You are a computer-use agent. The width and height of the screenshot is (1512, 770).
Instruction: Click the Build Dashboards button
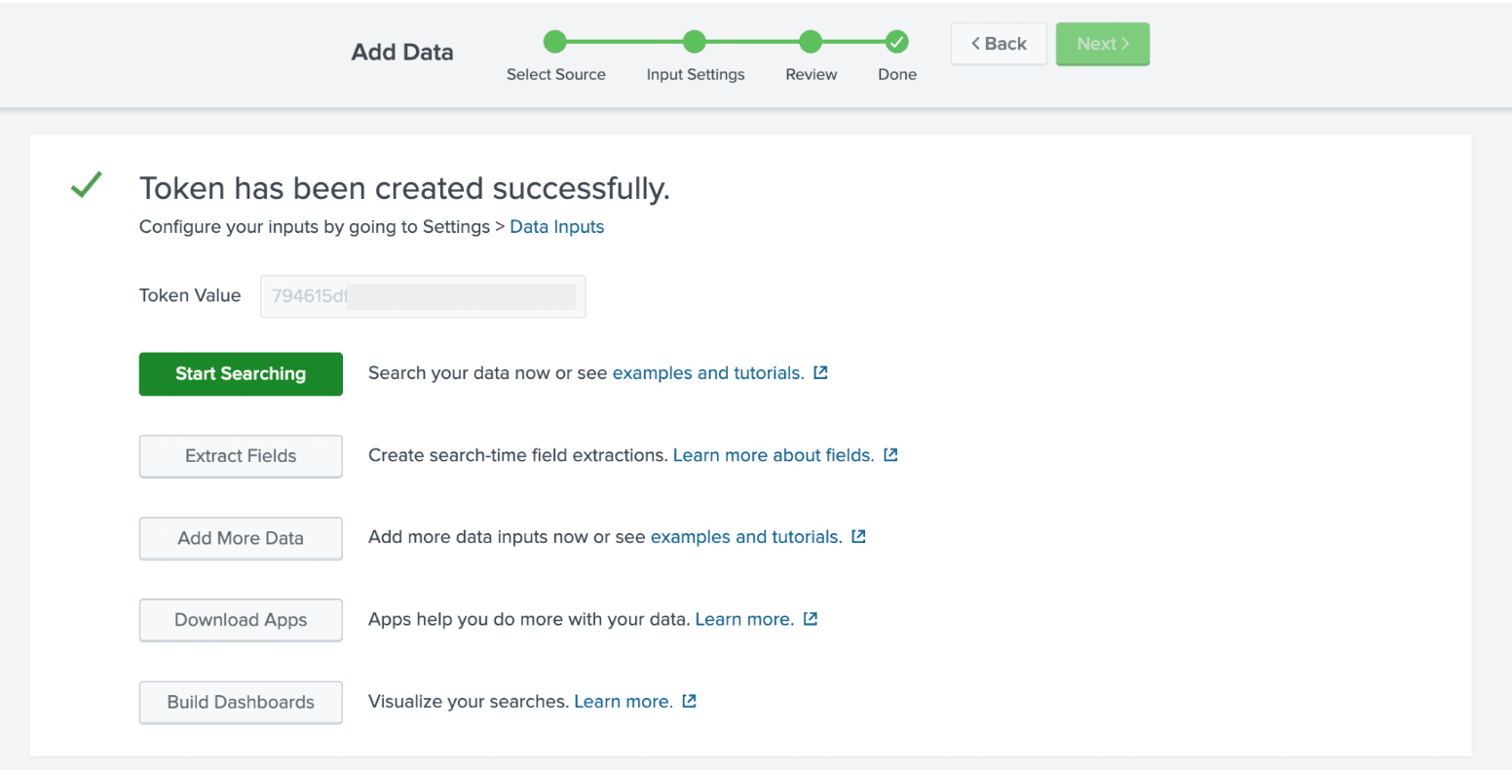(240, 702)
